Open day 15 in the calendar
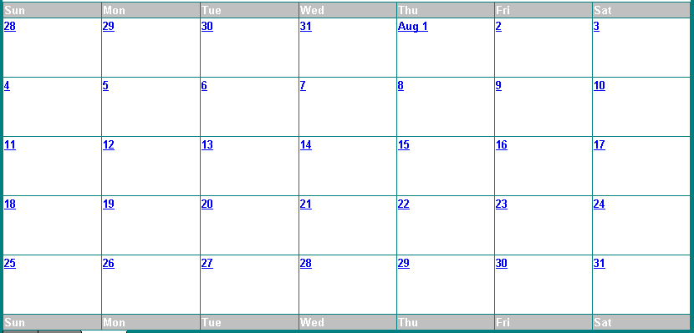Screen dimensions: 694x333 (x=404, y=145)
